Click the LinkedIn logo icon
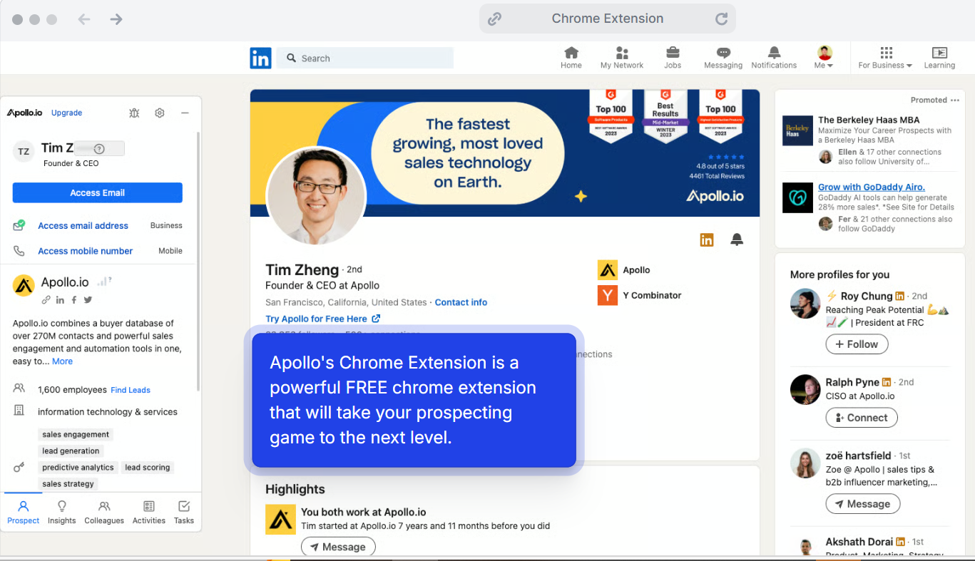This screenshot has height=561, width=975. (260, 58)
